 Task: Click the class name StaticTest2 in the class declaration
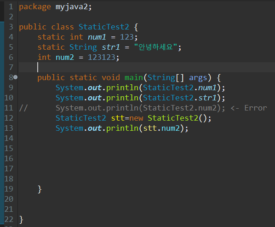[104, 27]
